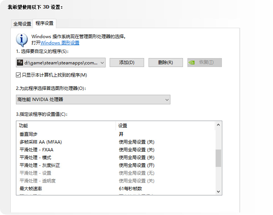Open the program selection dropdown
Screen dimensions: 273x215
(x=61, y=63)
